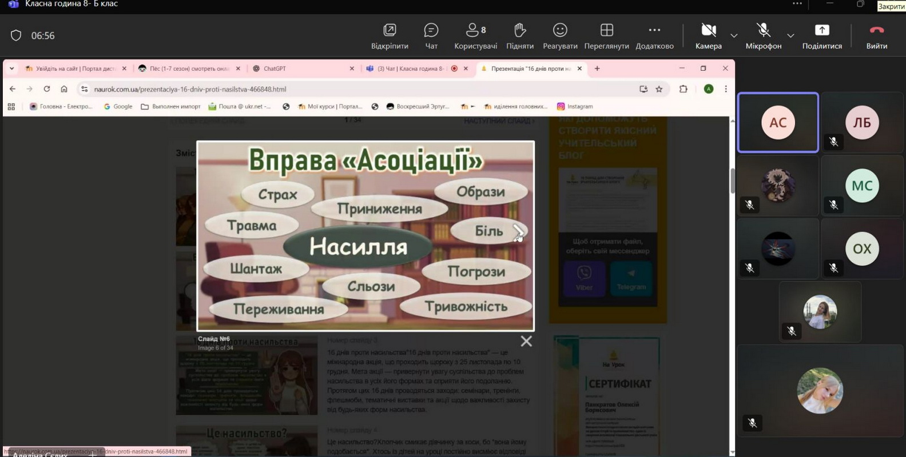This screenshot has height=457, width=906.
Task: Leave the meeting with Вийти
Action: pos(876,36)
